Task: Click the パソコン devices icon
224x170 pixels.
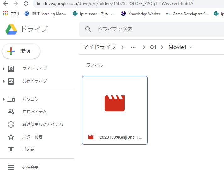Action: (11, 99)
